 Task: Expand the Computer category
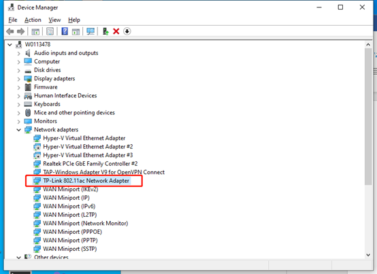pyautogui.click(x=19, y=62)
